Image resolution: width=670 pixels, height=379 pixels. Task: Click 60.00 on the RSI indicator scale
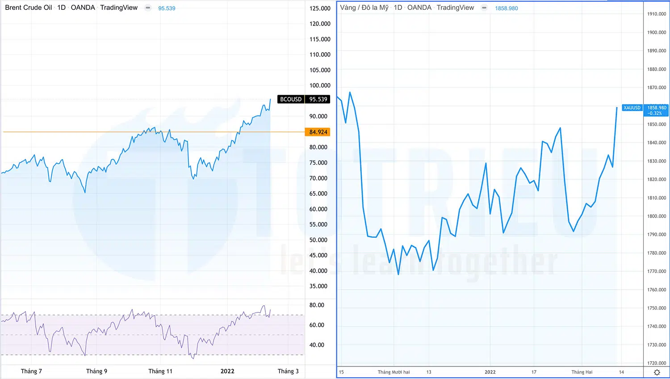317,325
